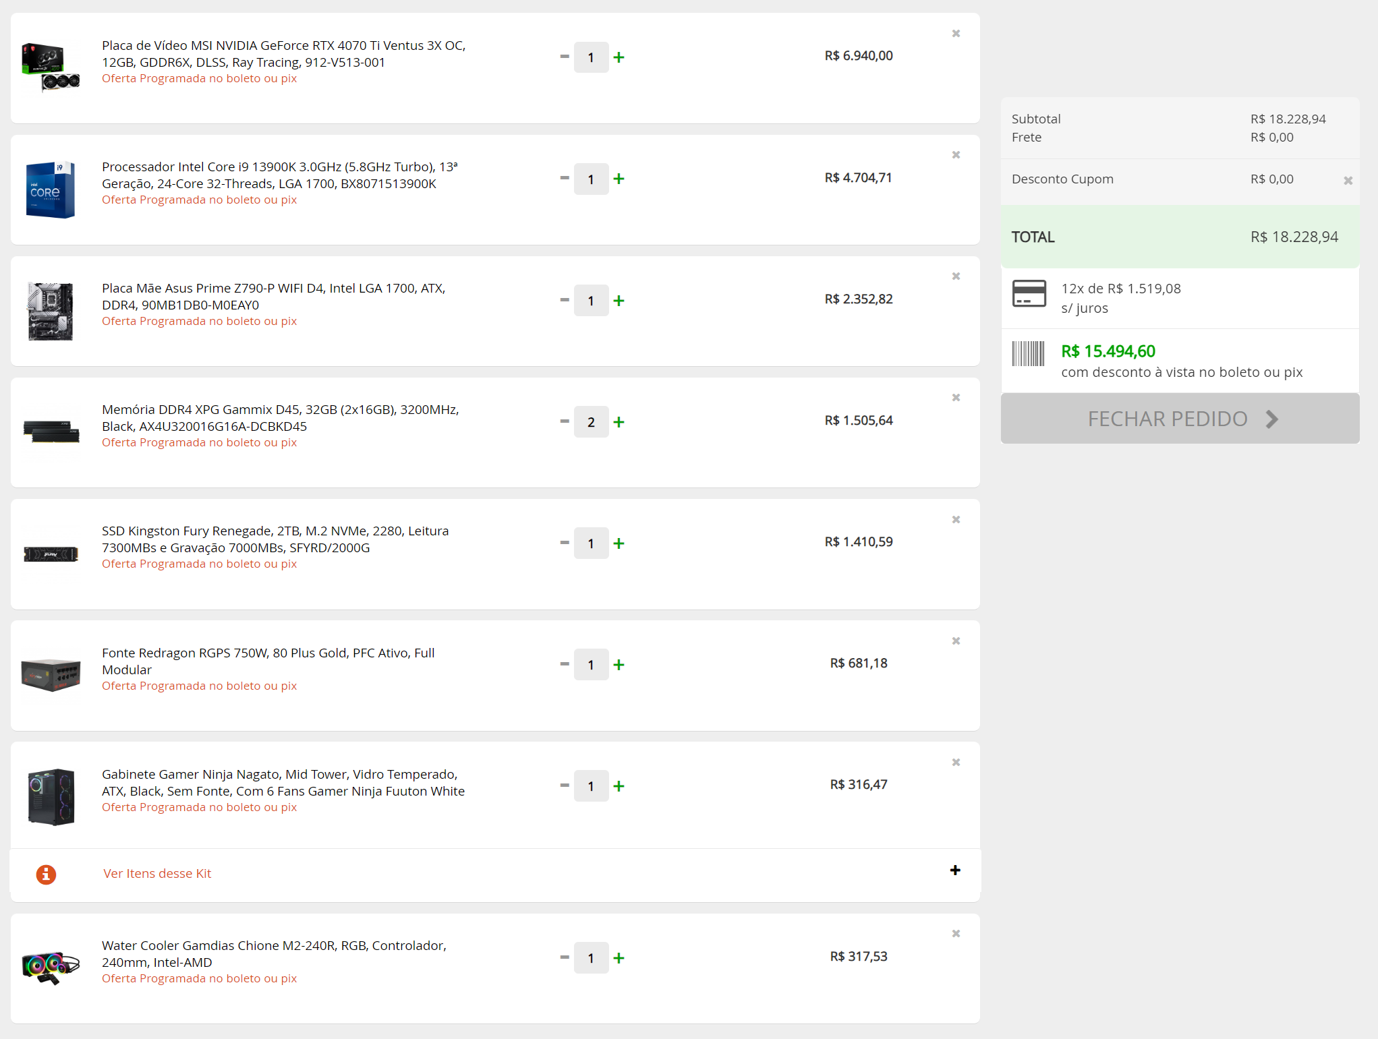
Task: Open Placa de Vídeo MSI RTX 4070 Ti title
Action: click(x=284, y=54)
